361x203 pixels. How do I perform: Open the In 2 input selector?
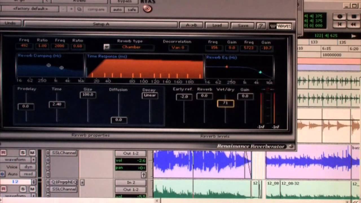[131, 182]
